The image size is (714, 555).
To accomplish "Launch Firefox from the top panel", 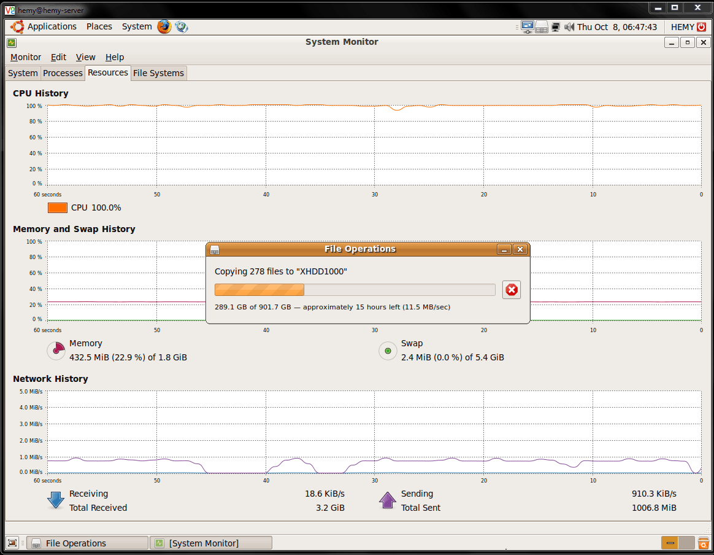I will tap(164, 27).
